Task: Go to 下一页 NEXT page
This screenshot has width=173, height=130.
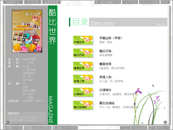Action: pyautogui.click(x=159, y=128)
